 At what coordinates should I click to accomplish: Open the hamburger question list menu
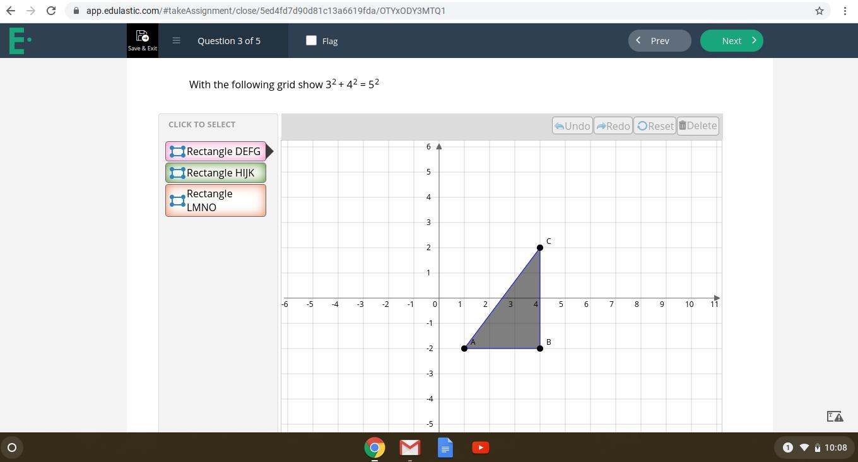click(x=177, y=40)
